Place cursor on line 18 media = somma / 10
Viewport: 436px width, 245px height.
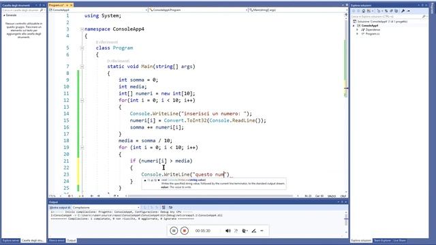(145, 141)
